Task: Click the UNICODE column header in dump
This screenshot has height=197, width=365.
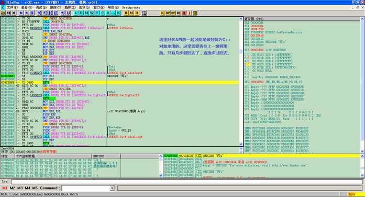Action: pyautogui.click(x=106, y=156)
